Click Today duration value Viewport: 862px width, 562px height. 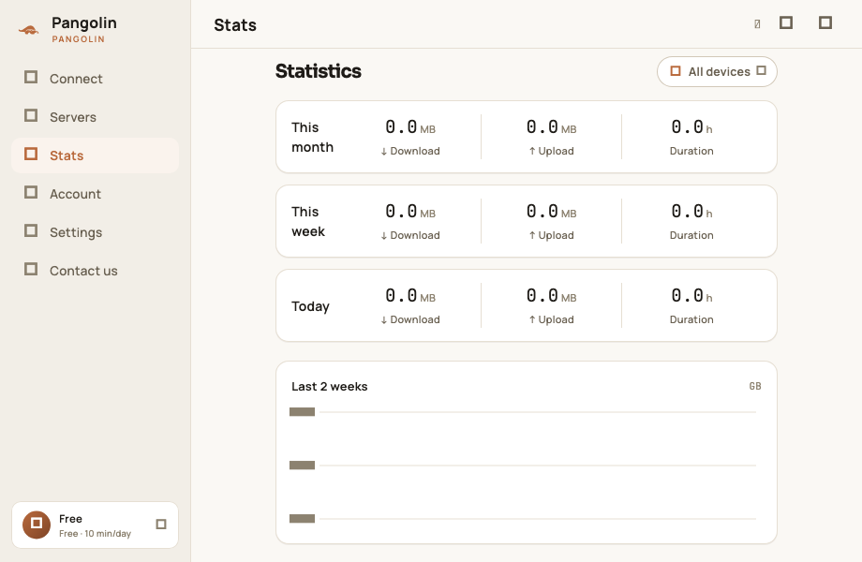691,296
